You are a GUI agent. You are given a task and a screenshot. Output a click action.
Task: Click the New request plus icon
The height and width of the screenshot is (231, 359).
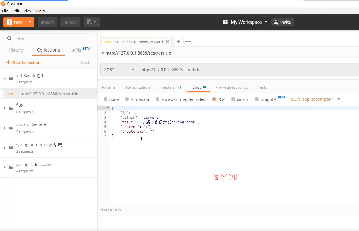[x=9, y=22]
